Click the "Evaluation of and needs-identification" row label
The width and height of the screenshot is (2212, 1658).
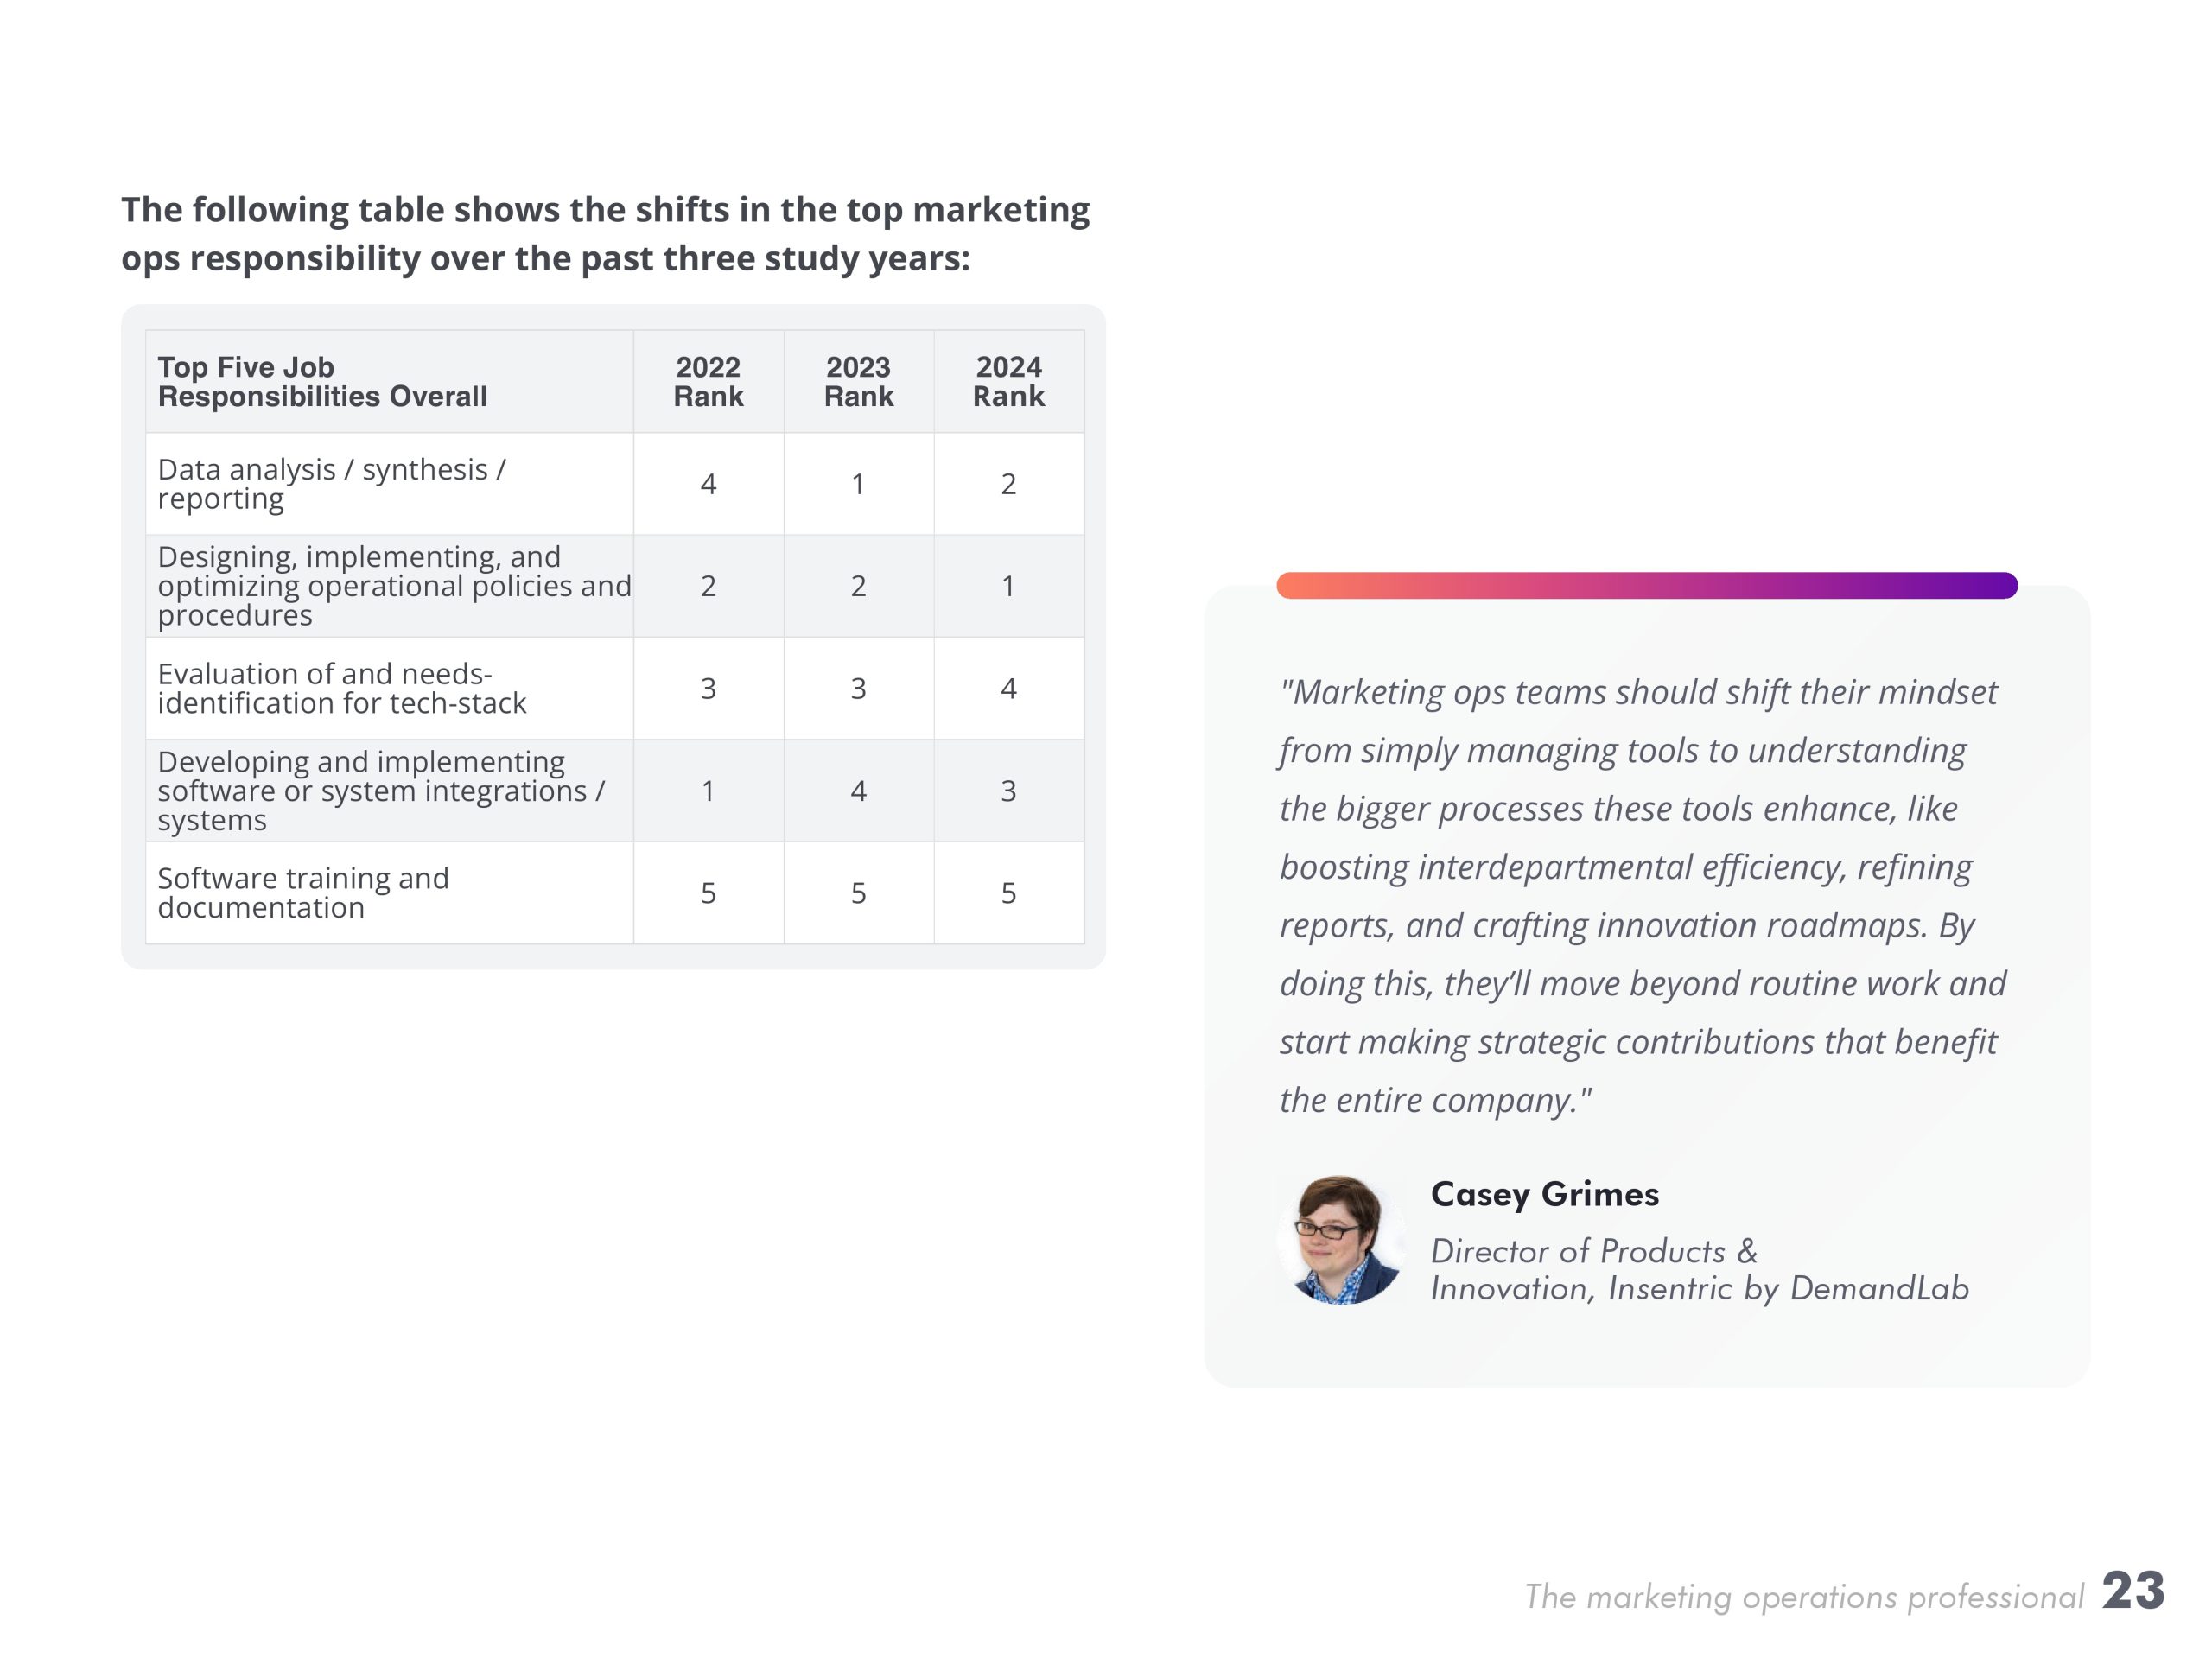click(341, 688)
